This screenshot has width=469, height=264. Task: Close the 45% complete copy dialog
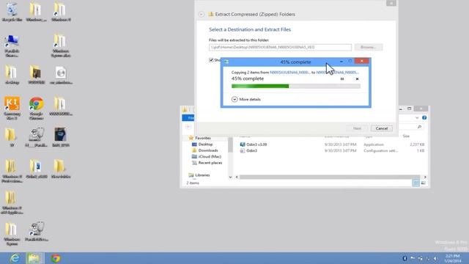[x=361, y=61]
